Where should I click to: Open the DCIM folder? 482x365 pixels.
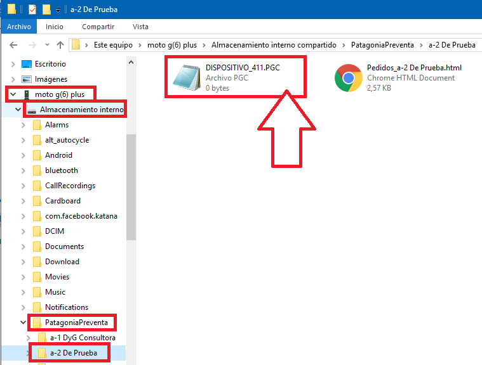[55, 231]
